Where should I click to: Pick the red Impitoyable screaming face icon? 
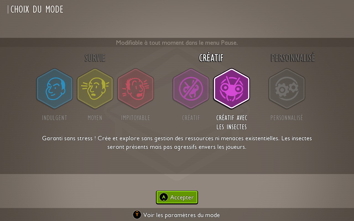click(136, 89)
